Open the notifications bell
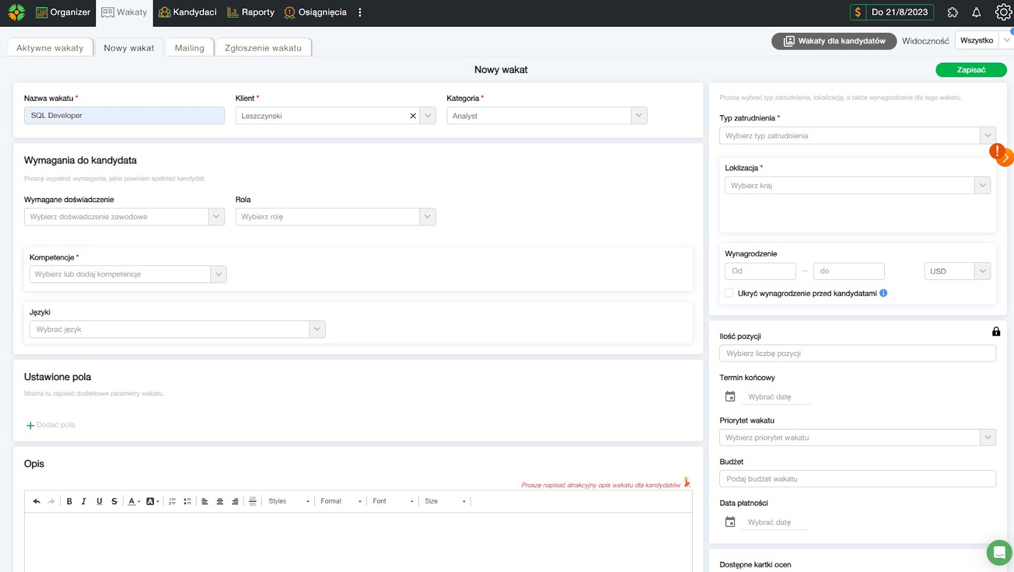Viewport: 1014px width, 572px height. tap(976, 12)
